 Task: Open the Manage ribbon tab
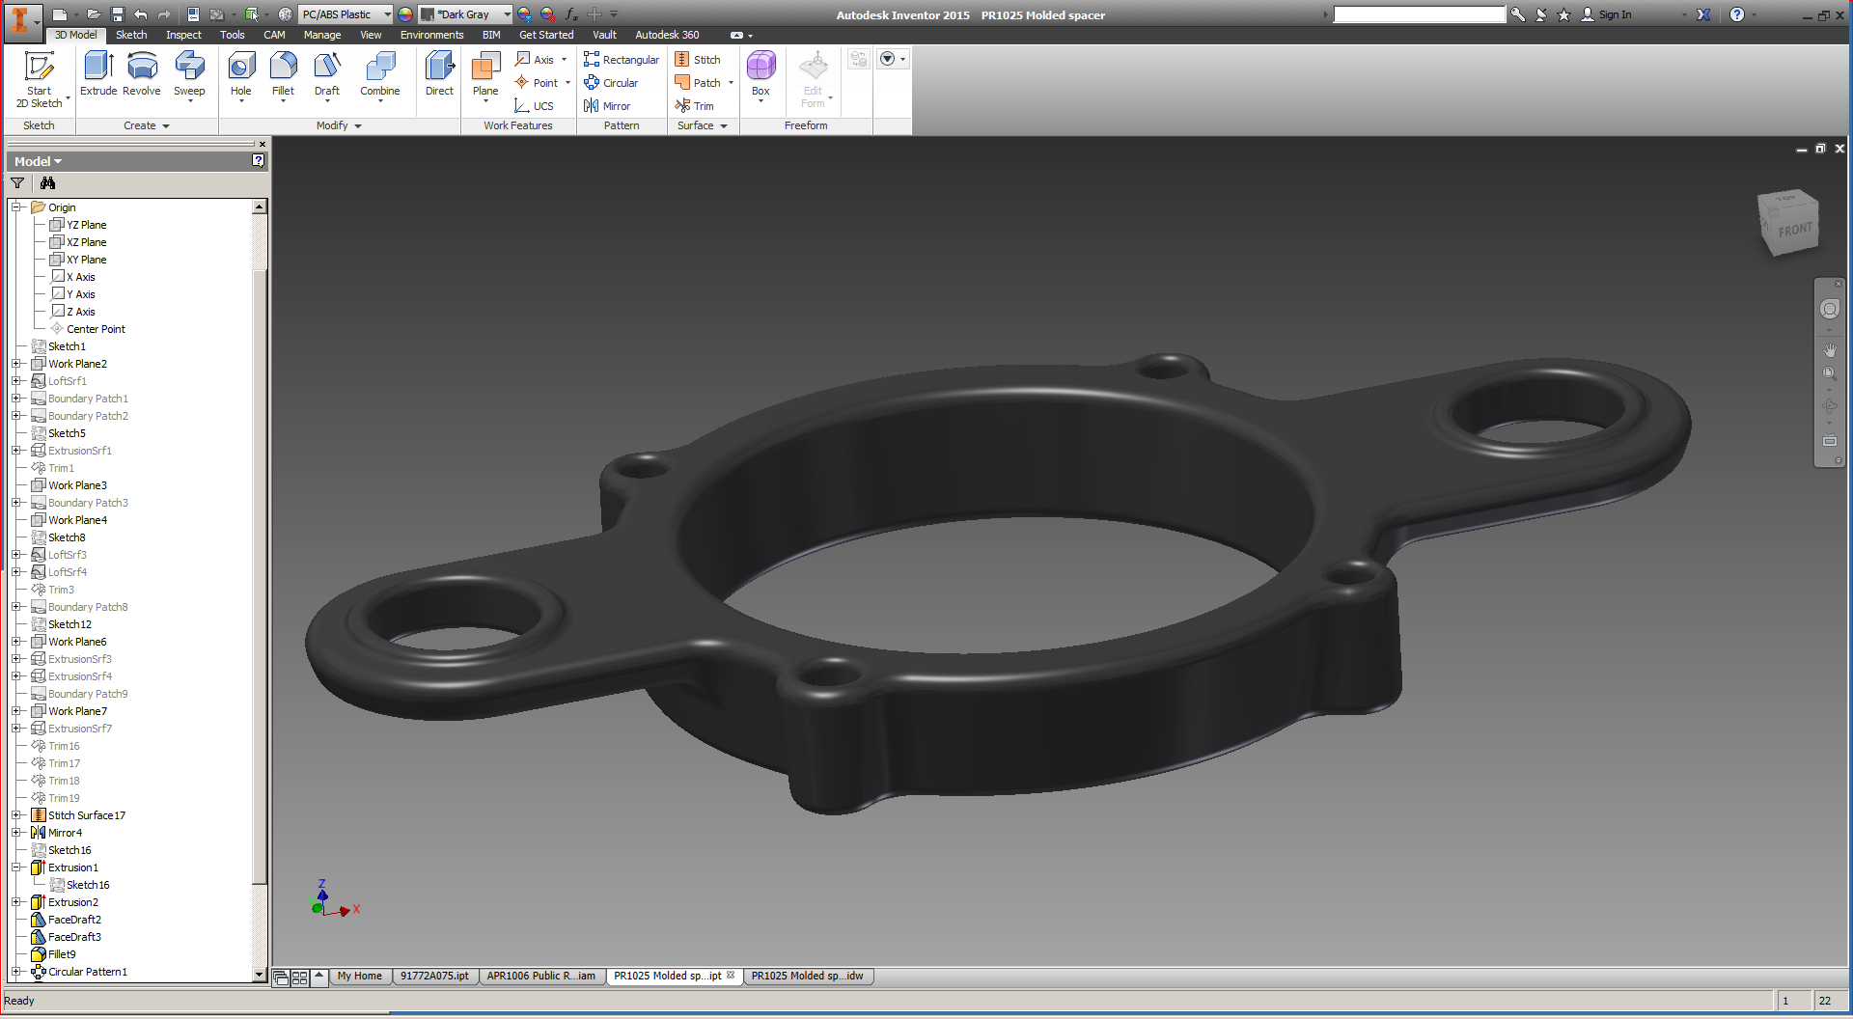point(322,35)
